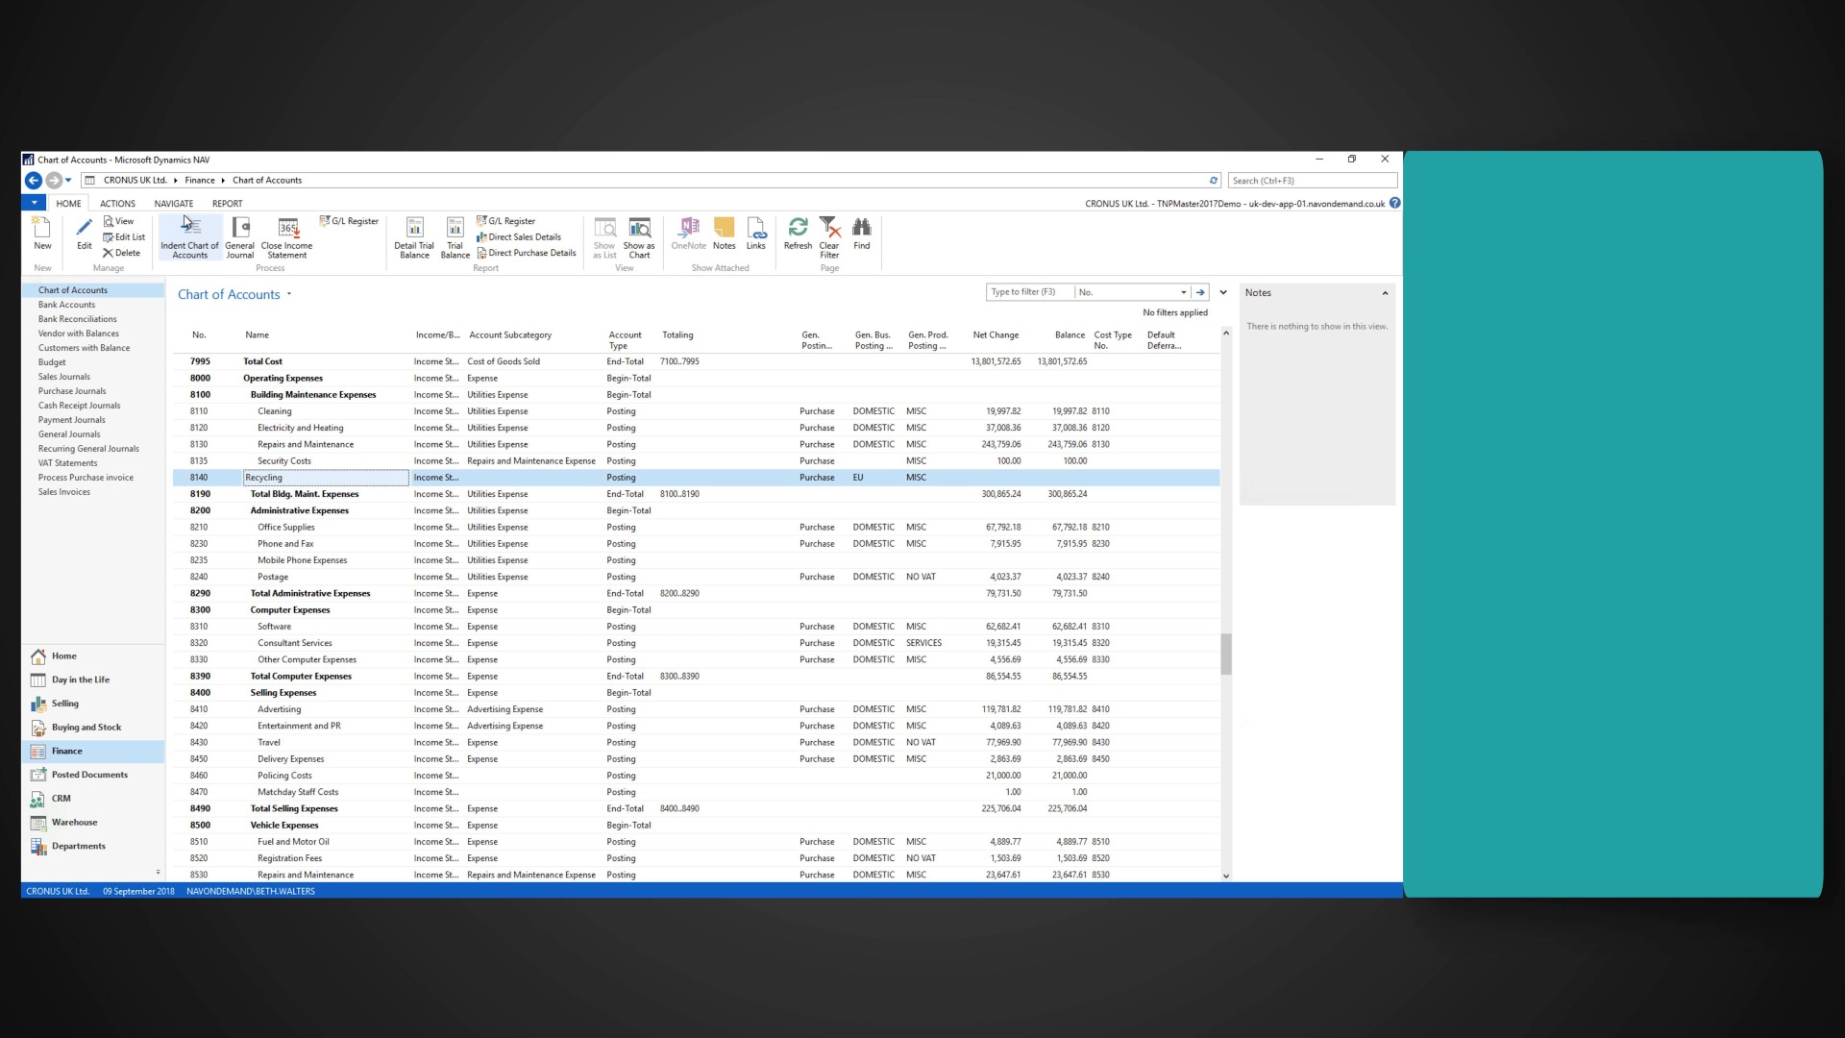Open the Detail Trial Balance report icon

click(413, 236)
